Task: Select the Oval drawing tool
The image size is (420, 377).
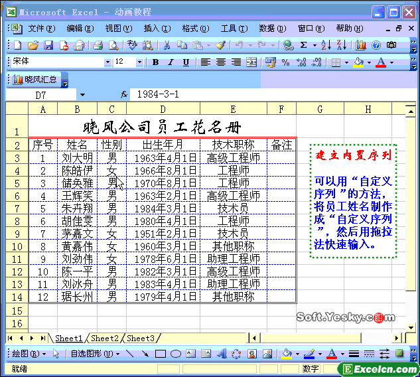Action: (176, 354)
